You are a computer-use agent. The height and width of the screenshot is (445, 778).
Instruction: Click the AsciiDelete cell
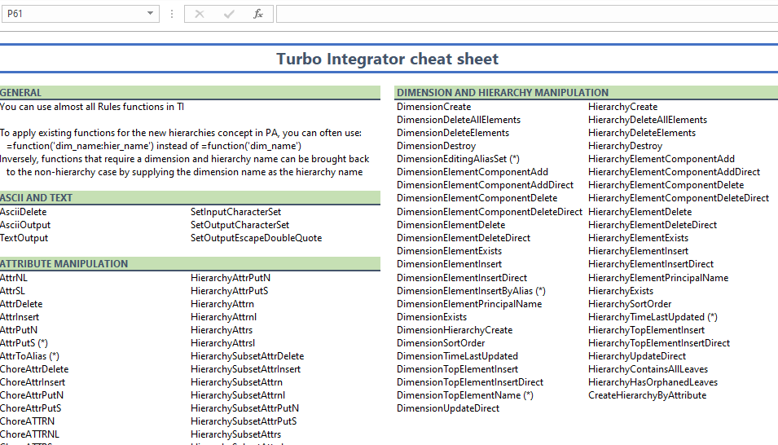point(24,212)
